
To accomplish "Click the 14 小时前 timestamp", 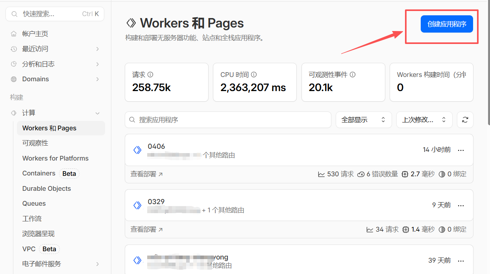I will click(x=437, y=150).
